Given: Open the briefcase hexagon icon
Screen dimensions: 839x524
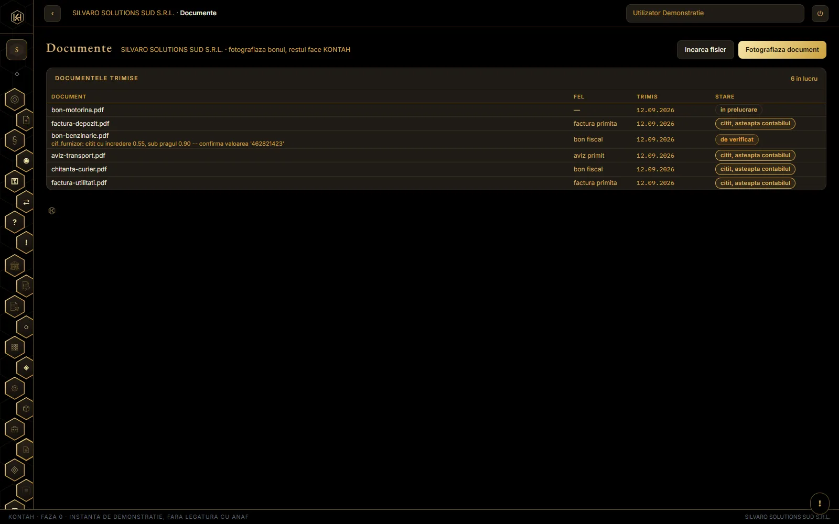Looking at the screenshot, I should click(x=15, y=429).
